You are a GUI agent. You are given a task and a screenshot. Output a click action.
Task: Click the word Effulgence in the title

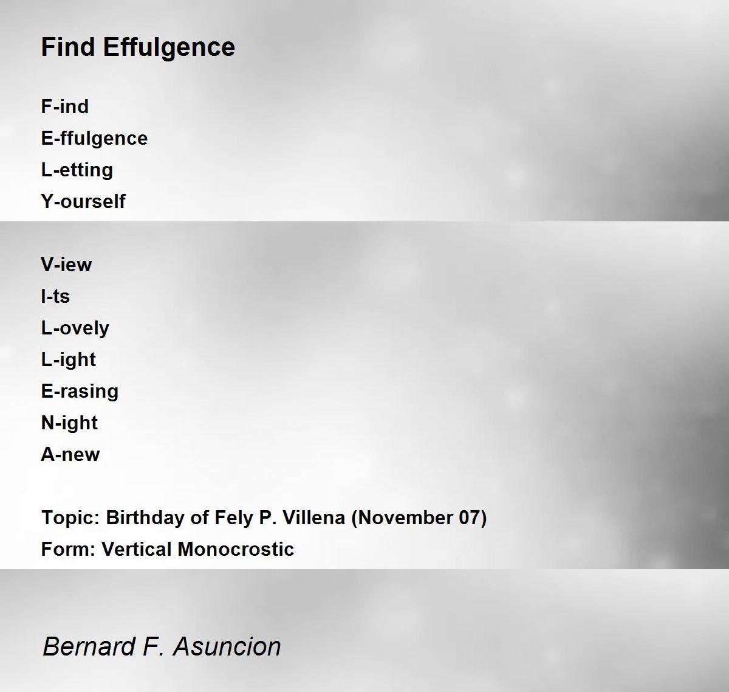pos(169,47)
